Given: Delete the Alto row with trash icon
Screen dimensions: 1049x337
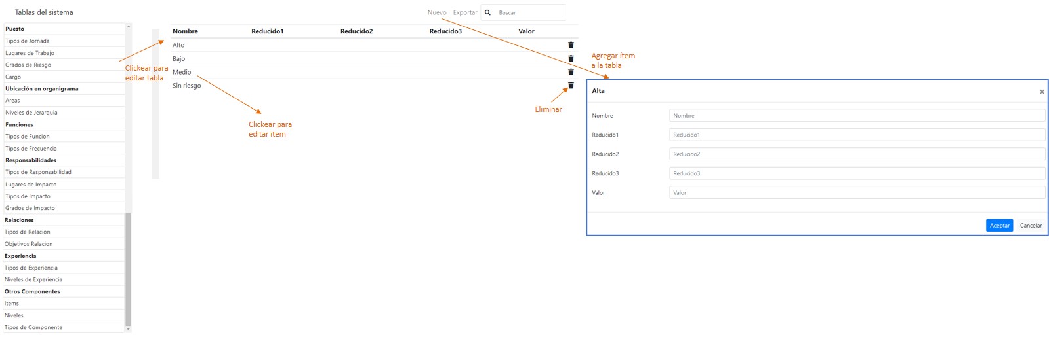Looking at the screenshot, I should 571,45.
